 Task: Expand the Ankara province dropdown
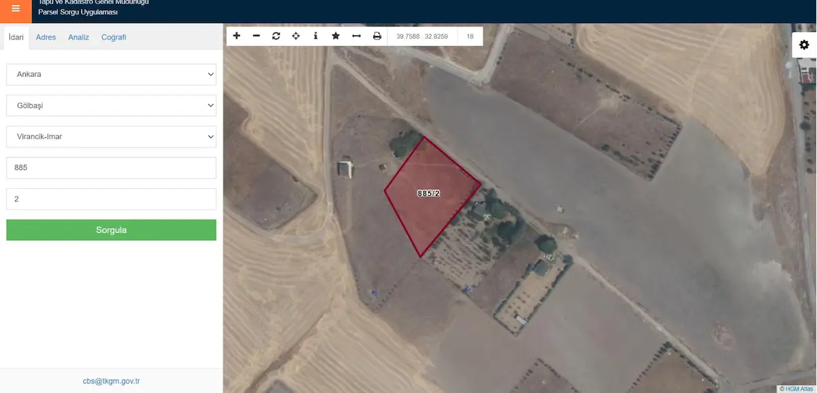(x=111, y=75)
